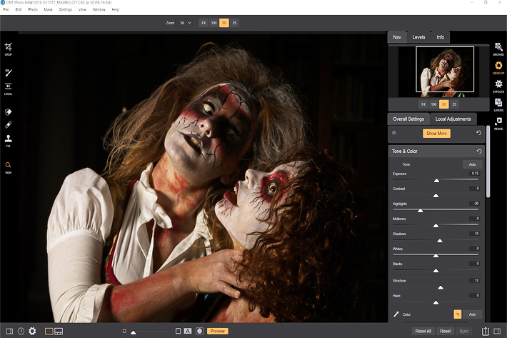Screen dimensions: 507x338
Task: Set top toolbar zoom to Fit
Action: coord(204,23)
